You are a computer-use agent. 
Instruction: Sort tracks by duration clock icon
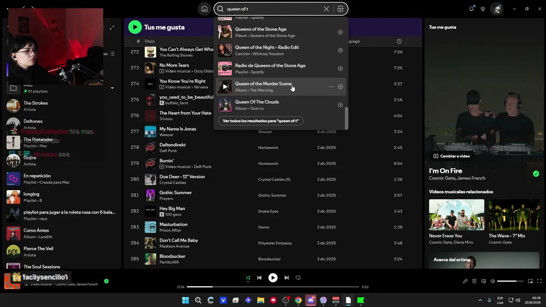(x=399, y=41)
